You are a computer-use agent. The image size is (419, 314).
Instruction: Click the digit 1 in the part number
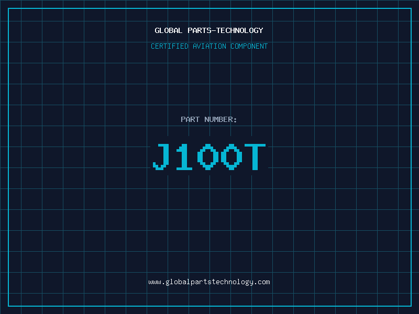tap(185, 157)
